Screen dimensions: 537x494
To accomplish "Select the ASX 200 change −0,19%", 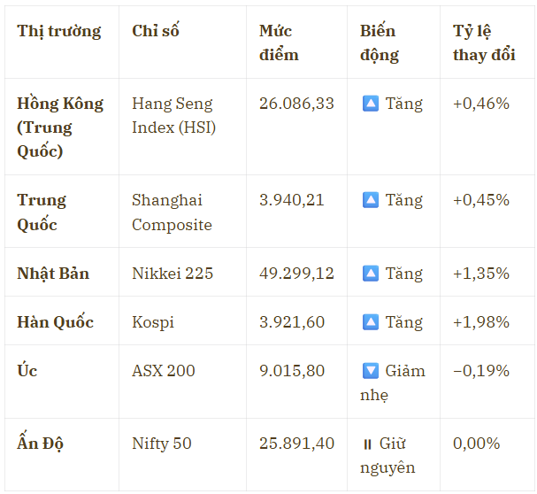I will coord(480,371).
